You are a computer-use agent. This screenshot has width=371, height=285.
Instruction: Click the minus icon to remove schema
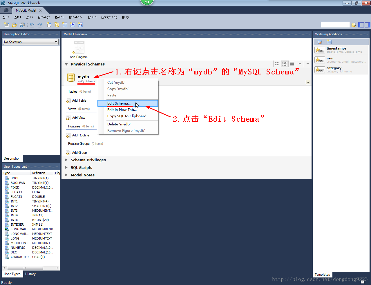point(308,64)
